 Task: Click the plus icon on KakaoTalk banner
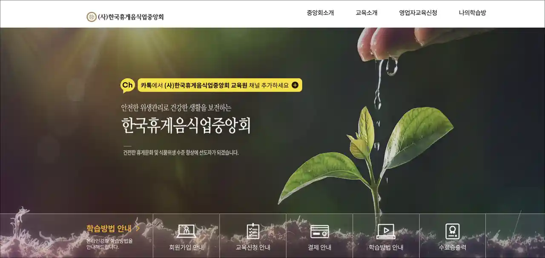pos(295,85)
